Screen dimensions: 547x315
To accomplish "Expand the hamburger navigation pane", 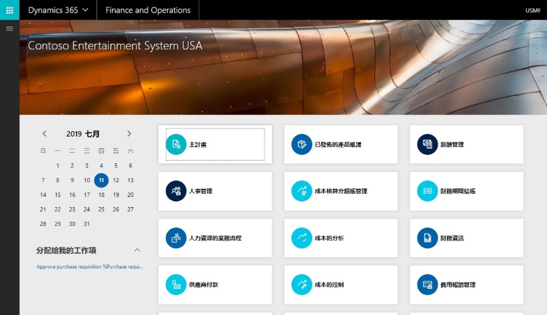I will 10,29.
